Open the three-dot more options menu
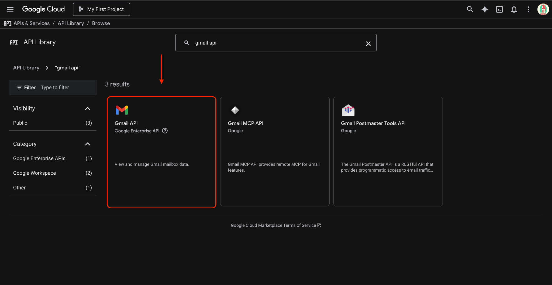Screen dimensions: 552x285 coord(528,9)
